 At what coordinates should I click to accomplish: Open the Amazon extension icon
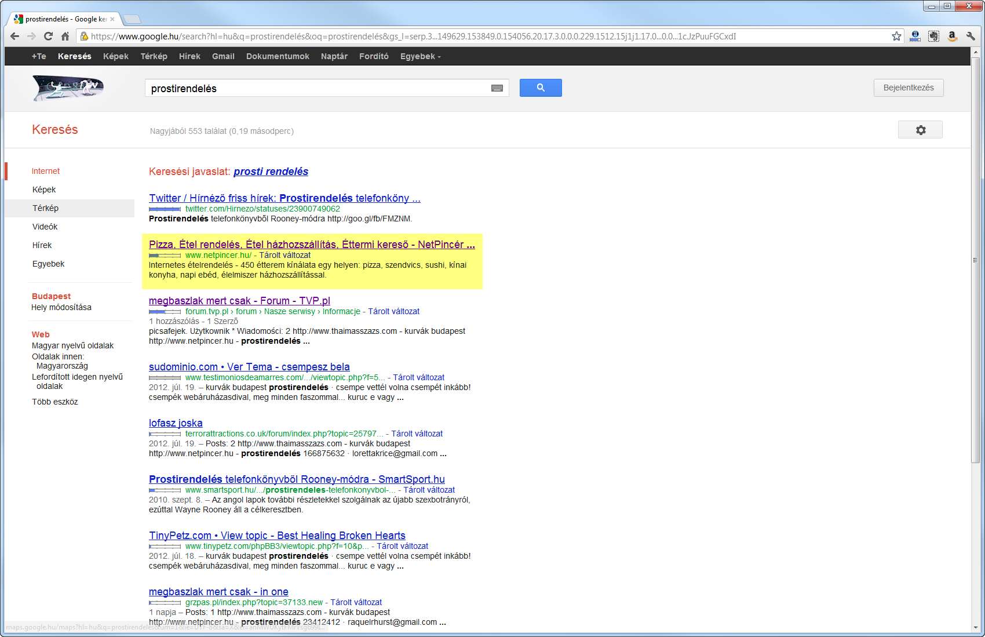(952, 36)
